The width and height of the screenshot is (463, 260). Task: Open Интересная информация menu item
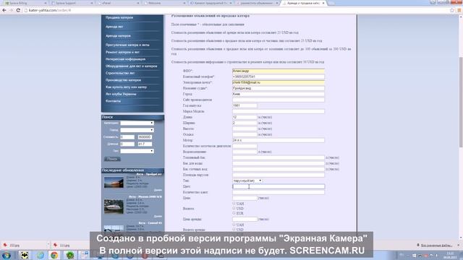point(125,59)
